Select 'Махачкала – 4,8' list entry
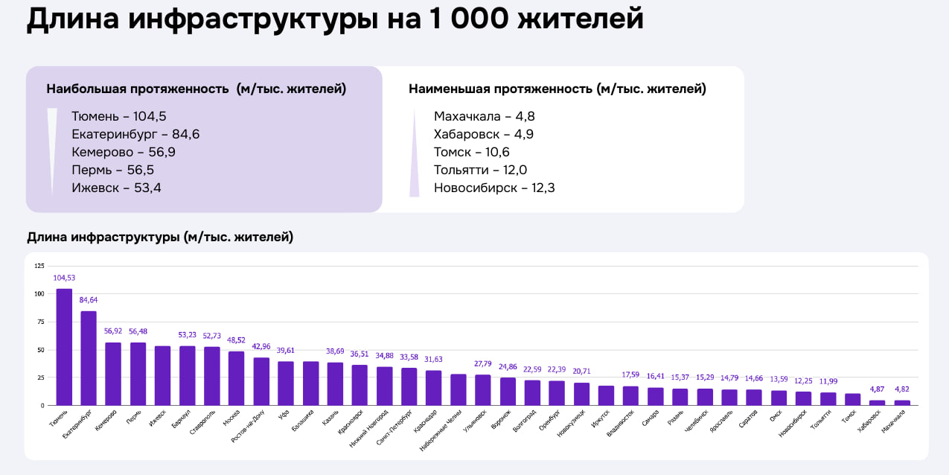 [x=484, y=116]
